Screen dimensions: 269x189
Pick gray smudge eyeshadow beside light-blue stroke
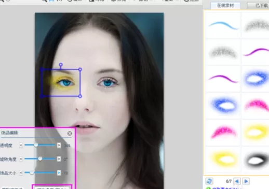pos(256,25)
